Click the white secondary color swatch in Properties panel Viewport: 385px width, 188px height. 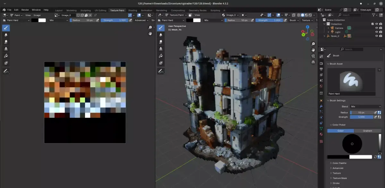pyautogui.click(x=361, y=157)
